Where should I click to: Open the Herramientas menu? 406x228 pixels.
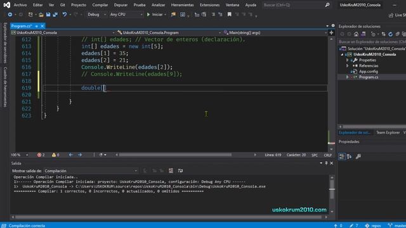pos(182,5)
